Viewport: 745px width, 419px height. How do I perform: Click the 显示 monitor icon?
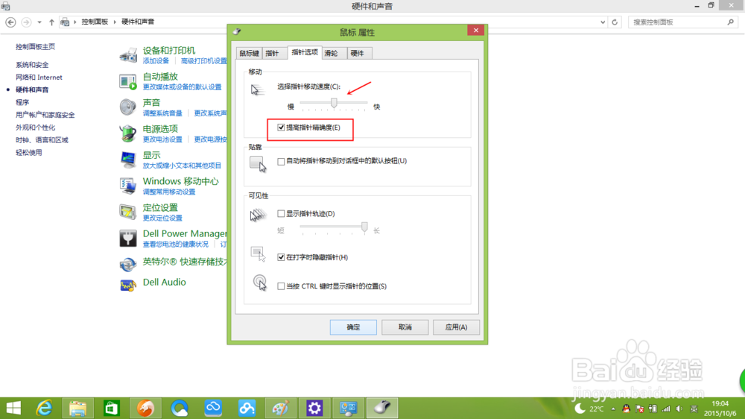click(x=128, y=160)
